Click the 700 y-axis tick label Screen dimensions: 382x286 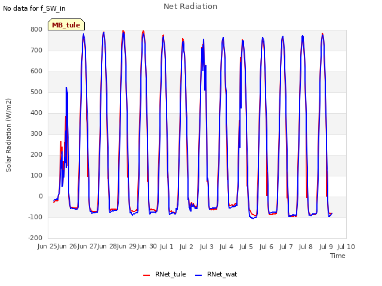point(36,50)
